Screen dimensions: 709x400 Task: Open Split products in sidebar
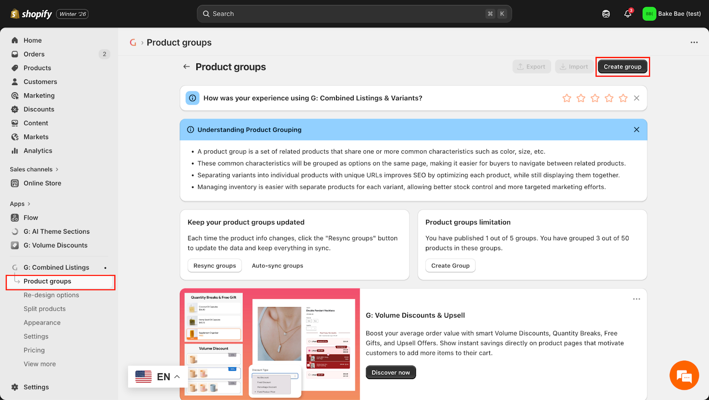pos(45,309)
